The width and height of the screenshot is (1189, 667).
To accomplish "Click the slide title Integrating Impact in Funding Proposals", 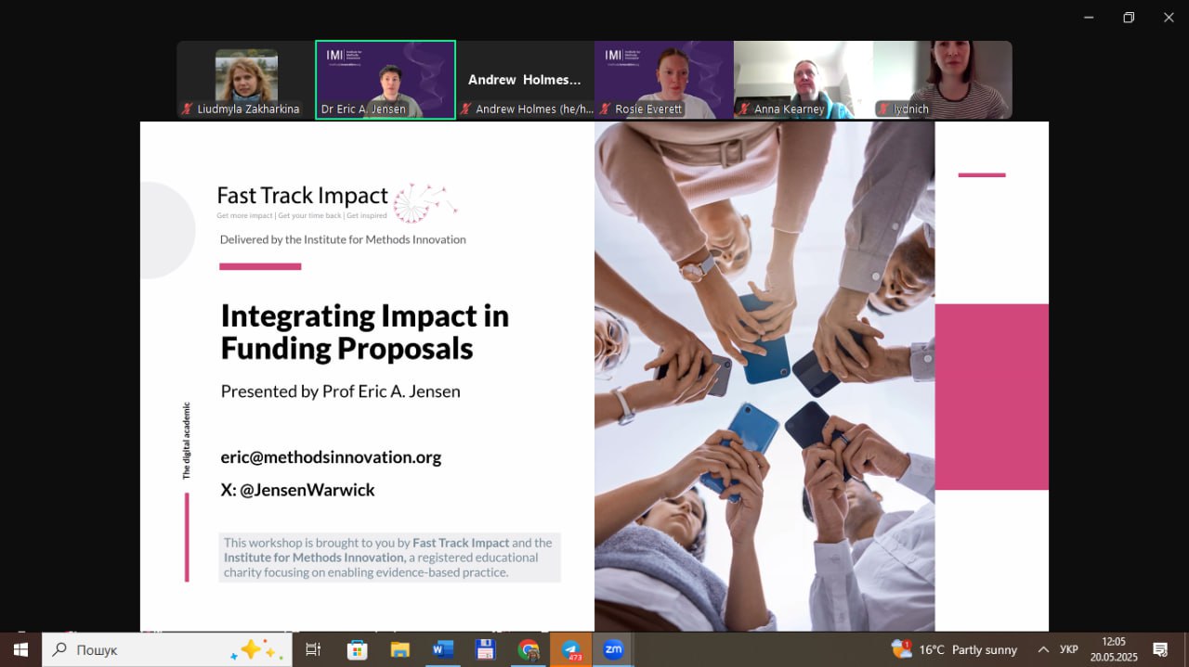I will tap(365, 332).
